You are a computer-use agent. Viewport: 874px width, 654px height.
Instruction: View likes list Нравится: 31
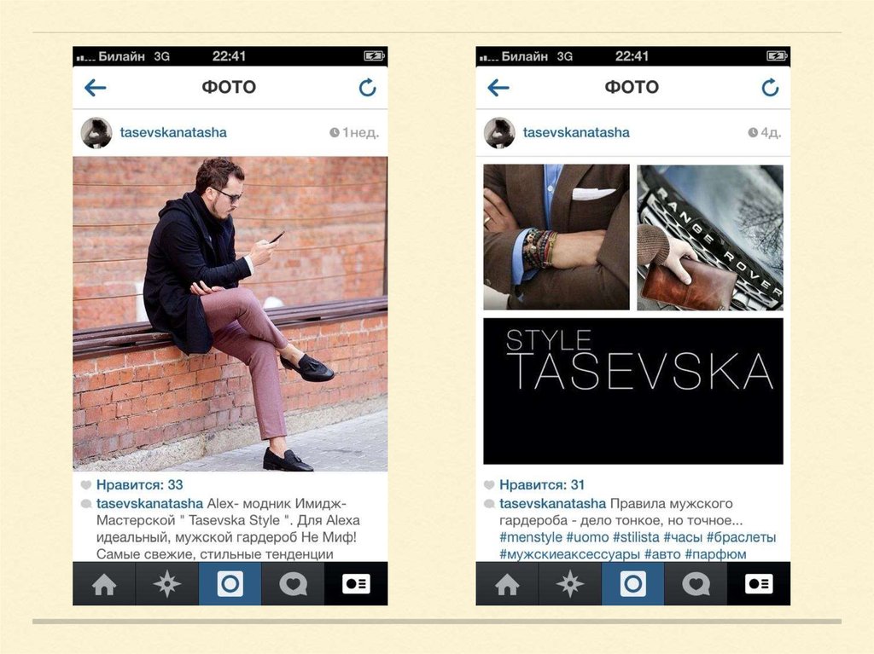coord(542,484)
